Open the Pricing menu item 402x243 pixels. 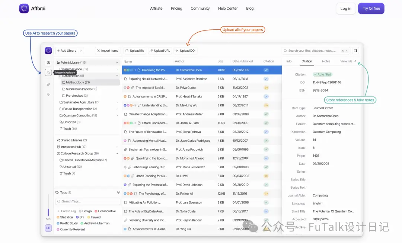176,9
